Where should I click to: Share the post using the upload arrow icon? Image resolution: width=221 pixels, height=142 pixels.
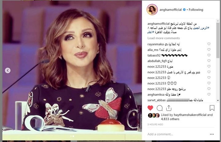pyautogui.click(x=169, y=108)
